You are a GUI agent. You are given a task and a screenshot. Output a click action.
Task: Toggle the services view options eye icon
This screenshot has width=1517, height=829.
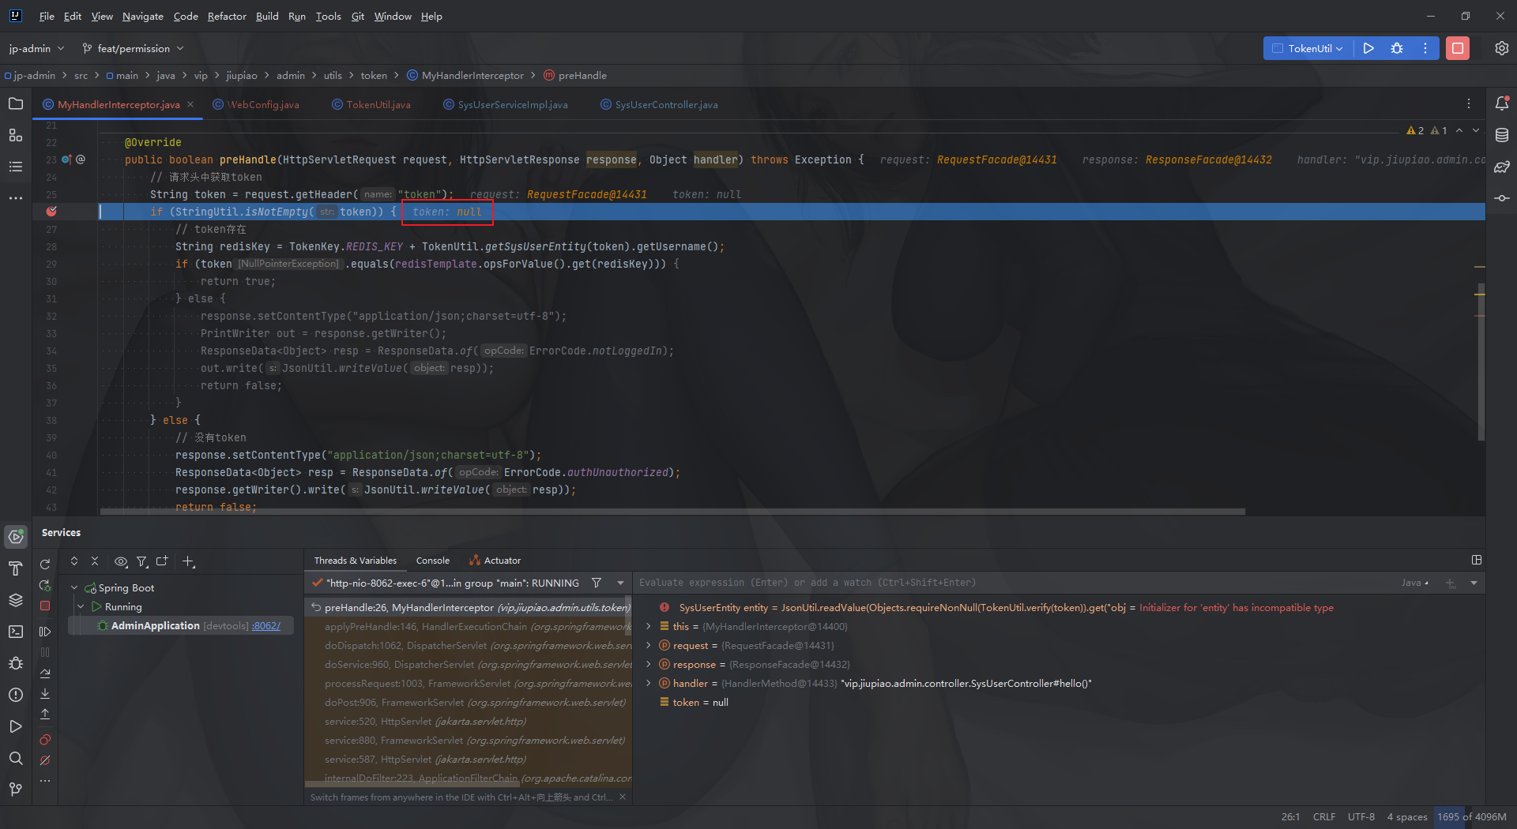[121, 561]
